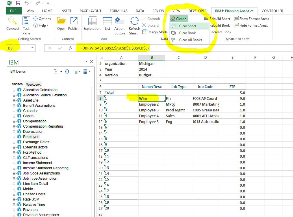Click the formula bar enter checkmark
The height and width of the screenshot is (217, 293).
coord(60,48)
